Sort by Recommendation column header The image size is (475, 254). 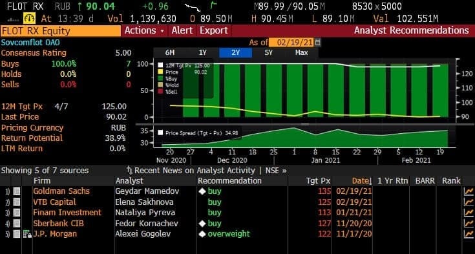click(229, 181)
